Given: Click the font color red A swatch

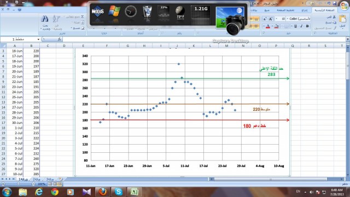Looking at the screenshot, I should [x=268, y=26].
